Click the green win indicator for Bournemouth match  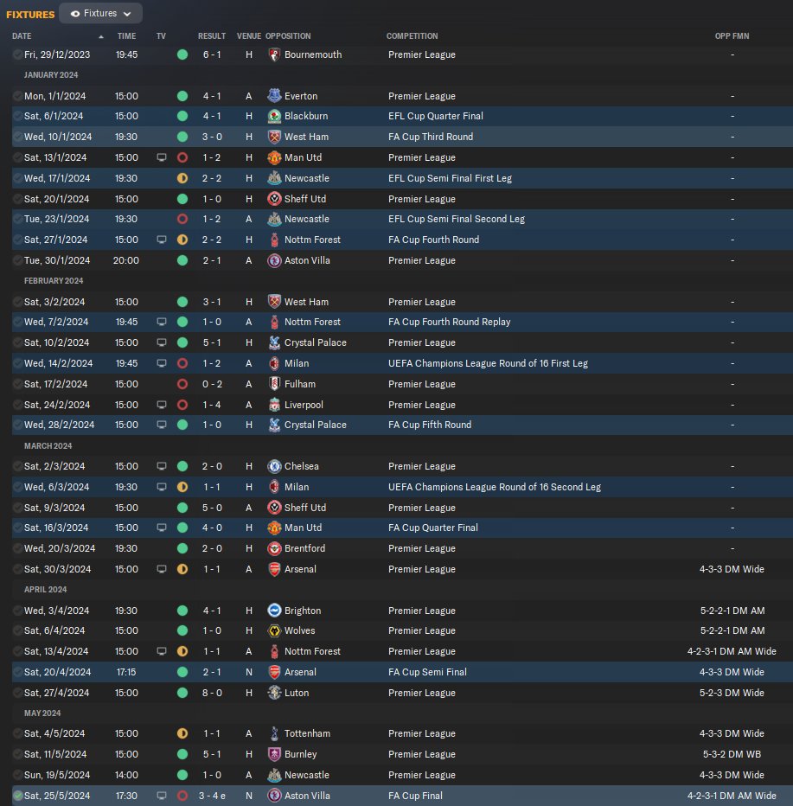pos(182,54)
